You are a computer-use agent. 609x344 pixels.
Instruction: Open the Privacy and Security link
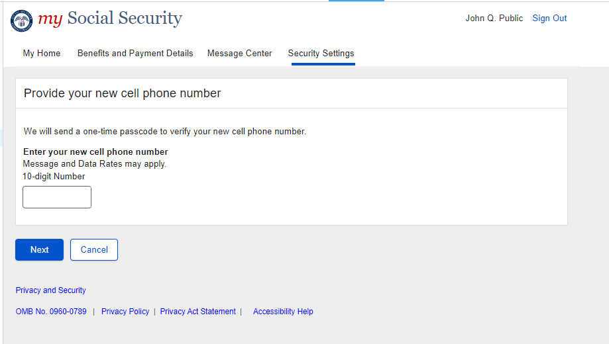[x=51, y=290]
